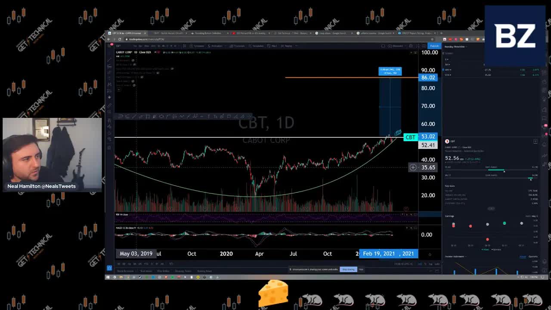
Task: Select the trend line drawing tool
Action: point(109,61)
